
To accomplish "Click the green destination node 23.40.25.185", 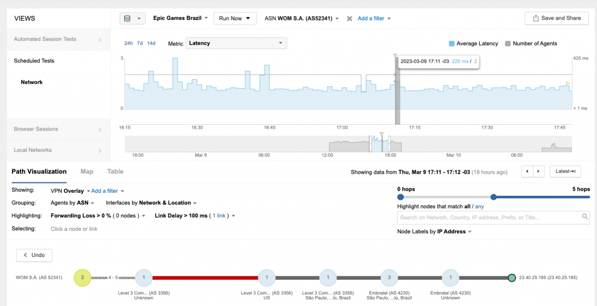I will (511, 278).
